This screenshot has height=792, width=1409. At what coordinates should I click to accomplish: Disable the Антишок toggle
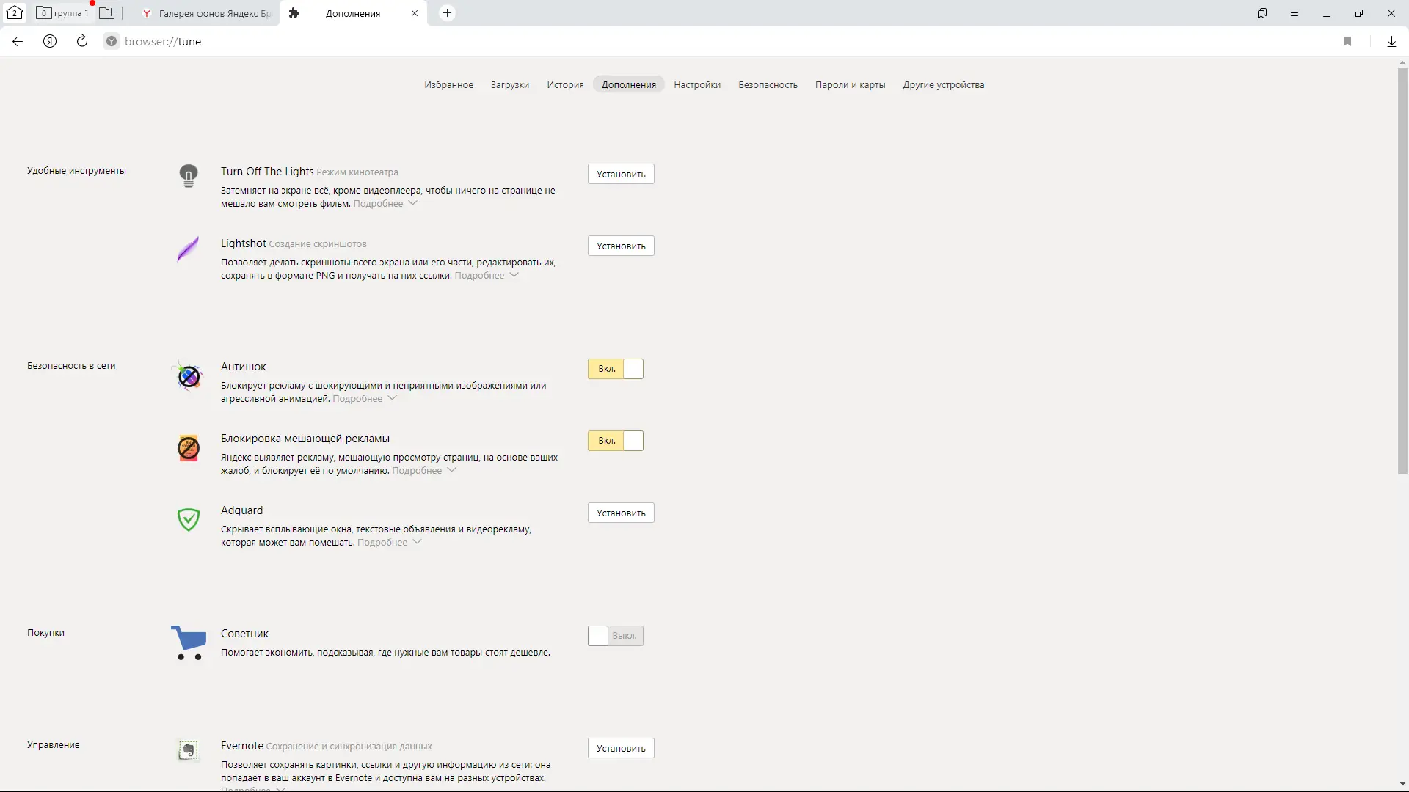pyautogui.click(x=615, y=369)
